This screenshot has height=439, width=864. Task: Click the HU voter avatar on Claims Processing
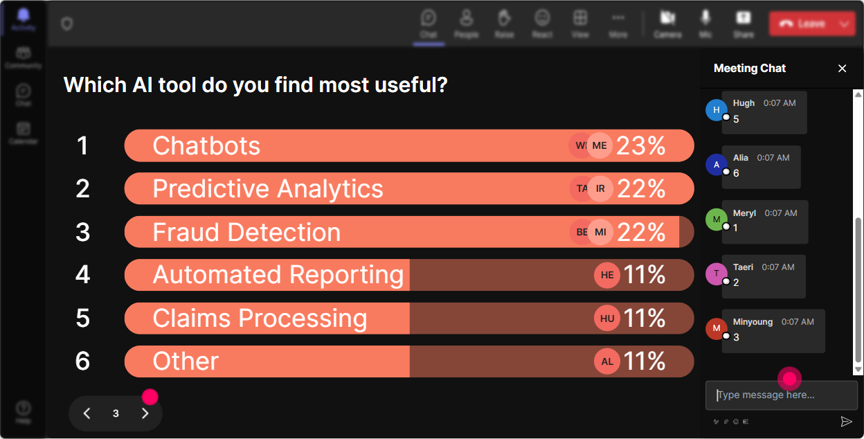point(607,319)
